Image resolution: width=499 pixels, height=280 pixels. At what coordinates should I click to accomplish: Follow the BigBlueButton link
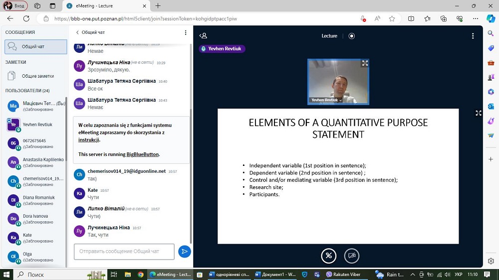pos(142,154)
